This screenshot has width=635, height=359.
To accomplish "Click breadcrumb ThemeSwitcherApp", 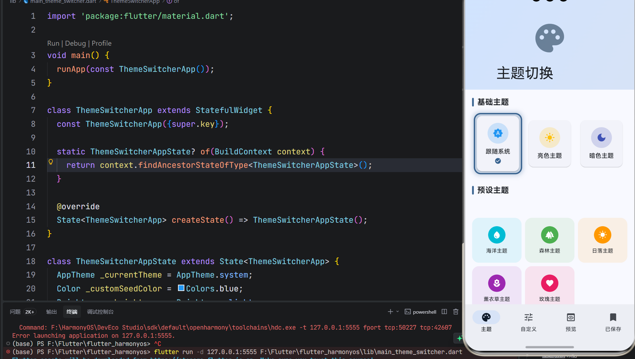I will (135, 2).
